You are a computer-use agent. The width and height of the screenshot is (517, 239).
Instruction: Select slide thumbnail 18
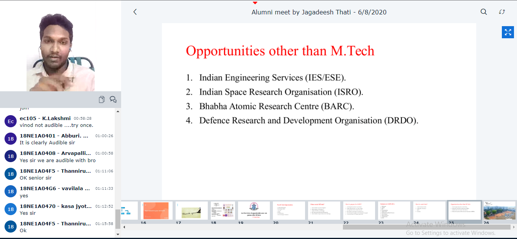click(223, 211)
